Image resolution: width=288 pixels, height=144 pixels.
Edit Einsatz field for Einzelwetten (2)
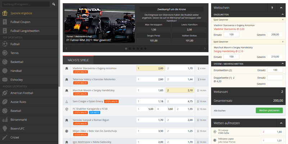click(275, 70)
